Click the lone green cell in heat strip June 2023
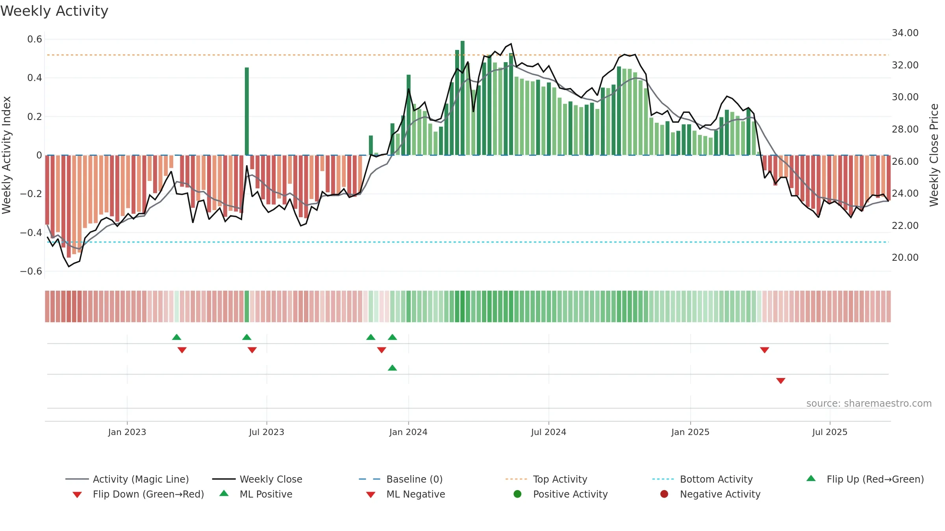 click(247, 306)
